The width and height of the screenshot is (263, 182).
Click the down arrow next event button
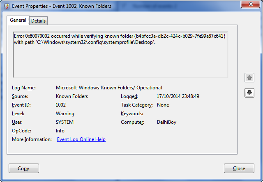pyautogui.click(x=249, y=93)
